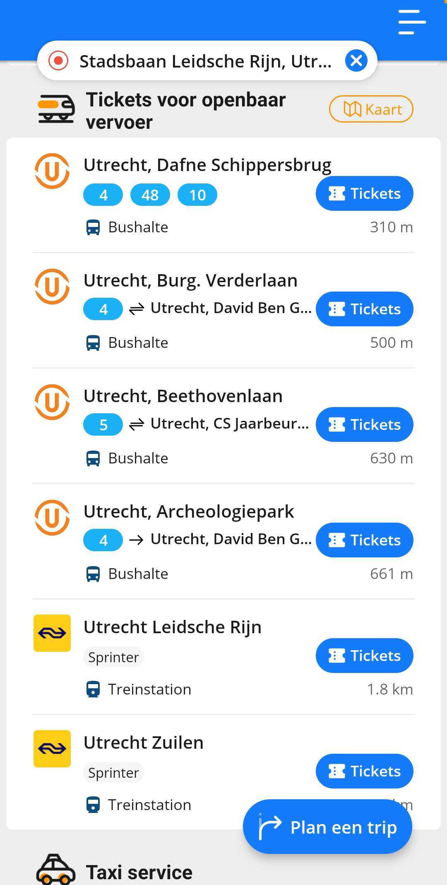The image size is (447, 885).
Task: Buy Tickets for Dafne Schippersbrug stop
Action: (364, 193)
